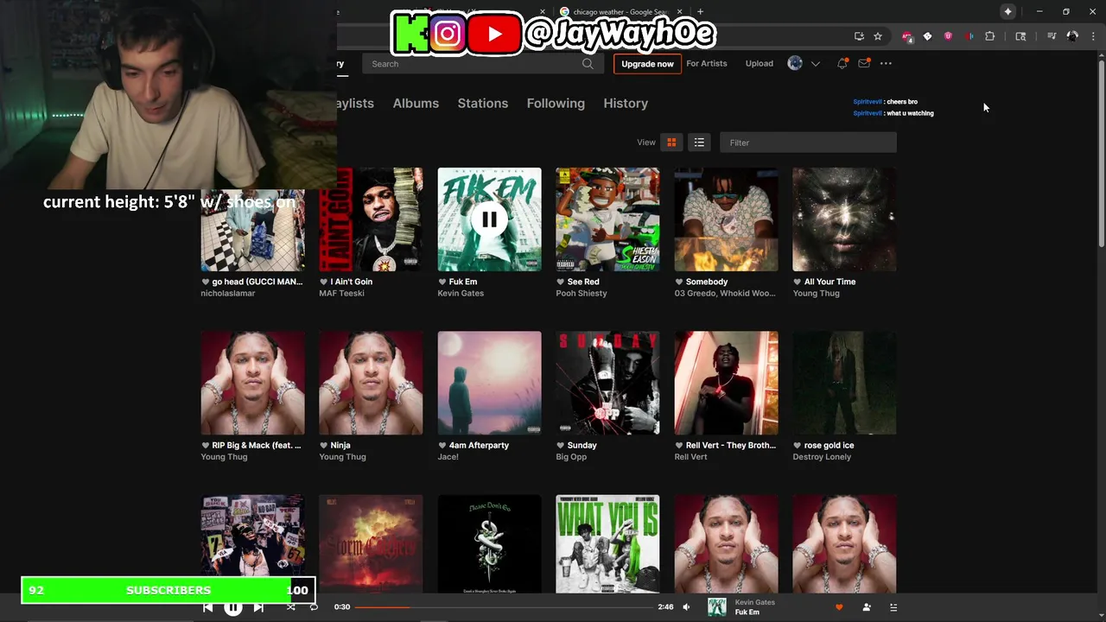Viewport: 1106px width, 622px height.
Task: Toggle like heart on I Ain't Goin
Action: pos(323,282)
